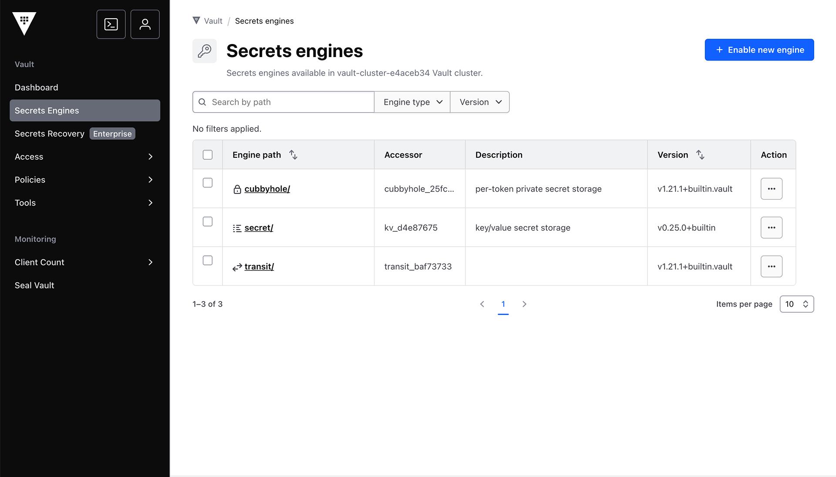The height and width of the screenshot is (477, 836).
Task: Go to the Dashboard sidebar item
Action: (37, 87)
